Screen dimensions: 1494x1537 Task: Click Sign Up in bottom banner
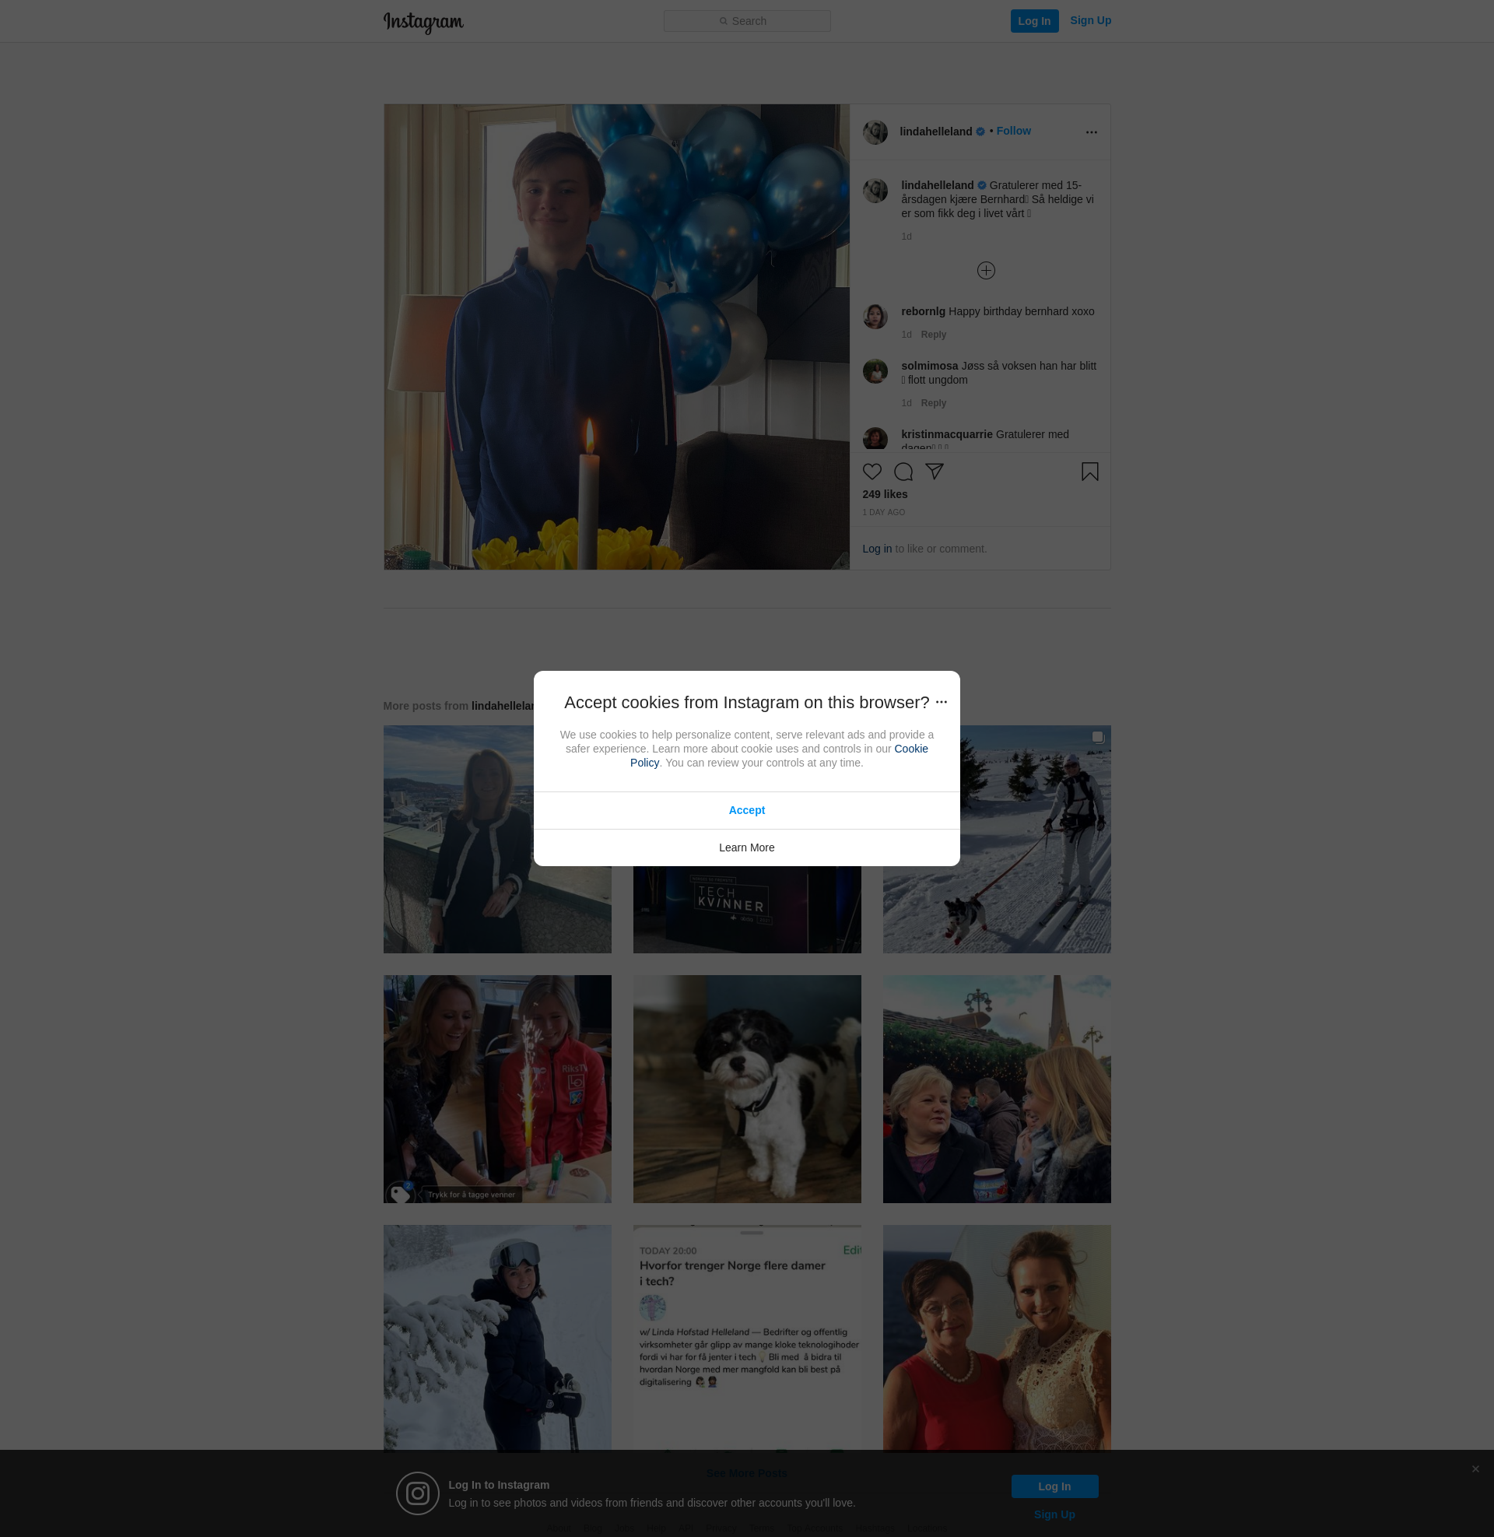1054,1515
